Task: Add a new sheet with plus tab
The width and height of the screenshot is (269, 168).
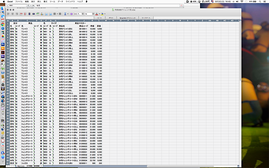Action: point(41,166)
